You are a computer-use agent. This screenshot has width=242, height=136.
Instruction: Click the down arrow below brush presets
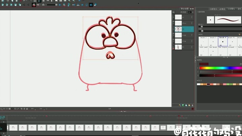click(227, 57)
